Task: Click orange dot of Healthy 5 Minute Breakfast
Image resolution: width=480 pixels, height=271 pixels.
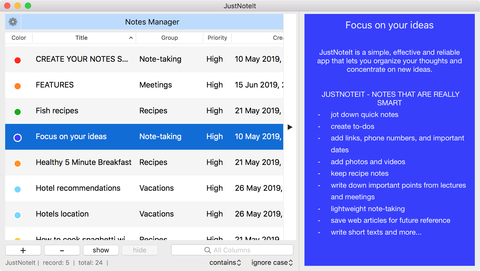Action: tap(18, 163)
